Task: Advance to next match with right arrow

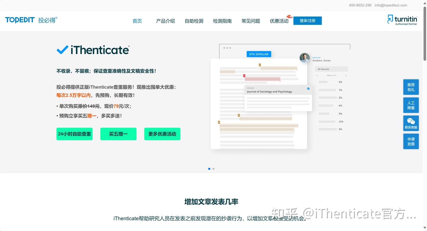Action: tap(346, 75)
